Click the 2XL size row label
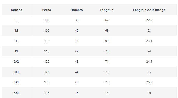This screenshot has width=178, height=98. click(17, 62)
